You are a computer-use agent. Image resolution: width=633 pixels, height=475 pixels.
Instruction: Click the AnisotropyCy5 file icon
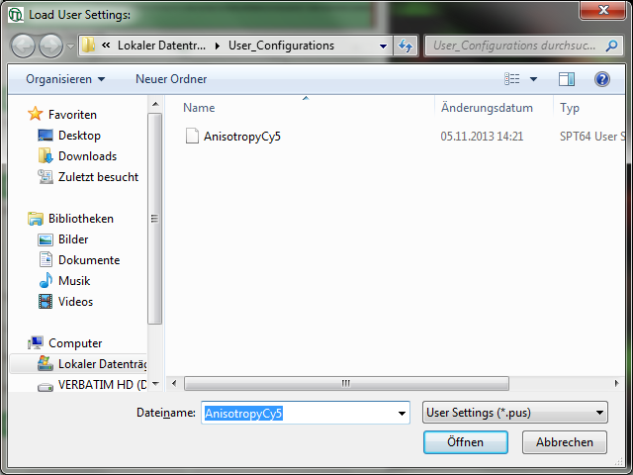(x=192, y=137)
